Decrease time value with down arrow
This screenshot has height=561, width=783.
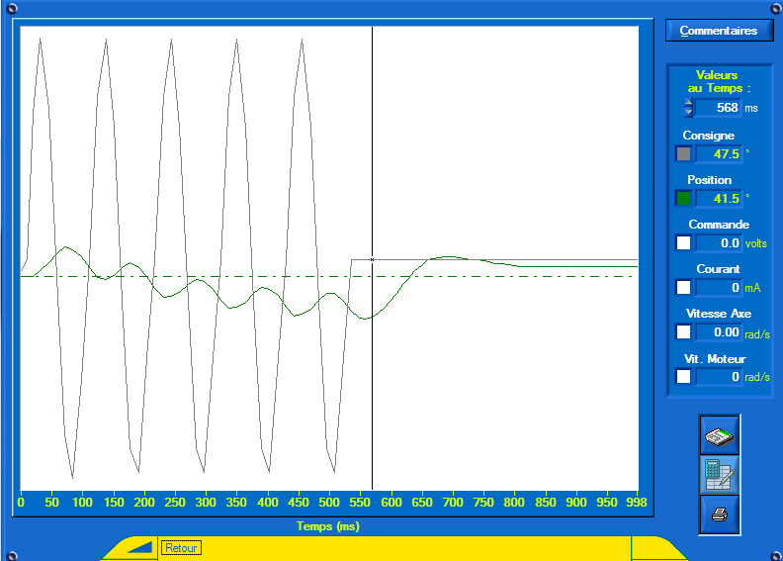coord(688,112)
